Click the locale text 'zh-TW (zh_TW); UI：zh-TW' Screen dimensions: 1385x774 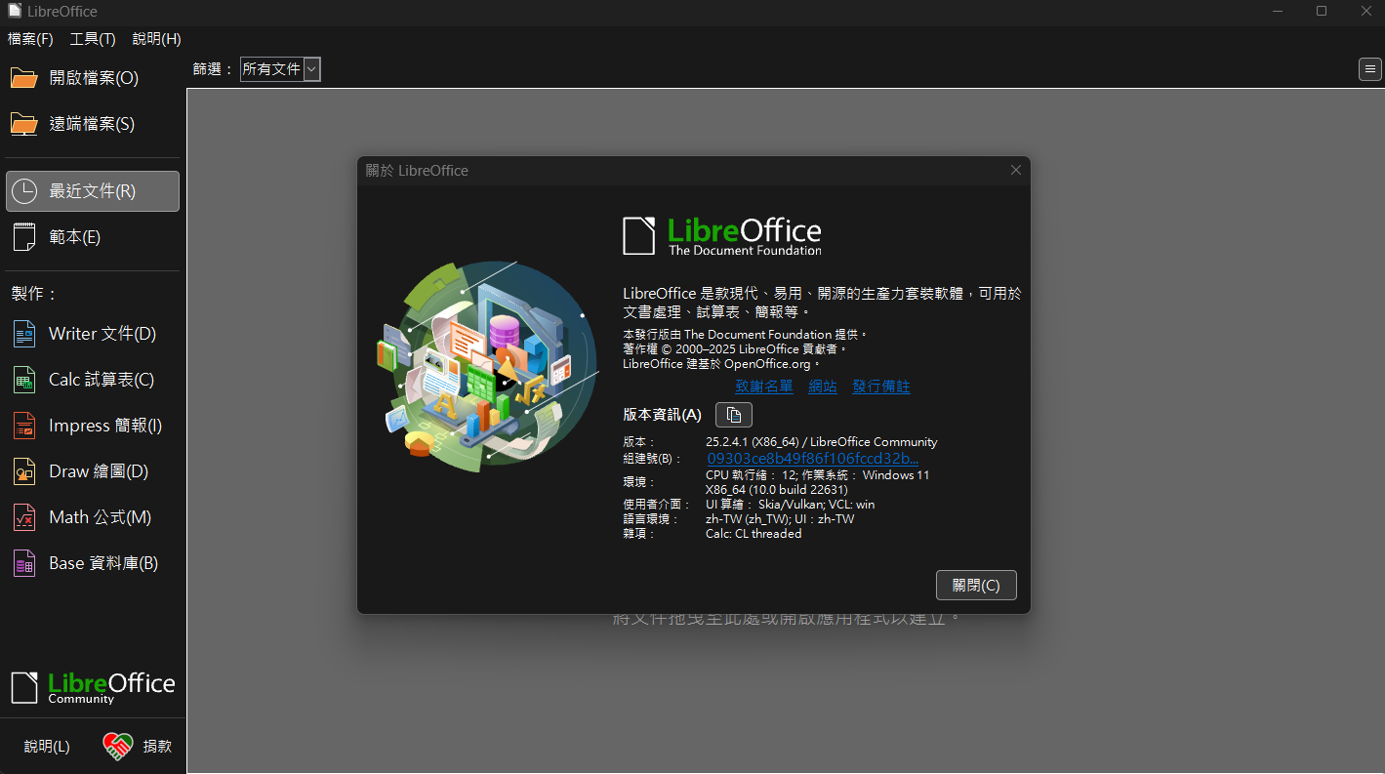coord(780,519)
